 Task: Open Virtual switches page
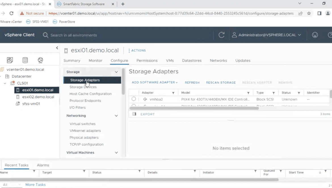coord(82,124)
